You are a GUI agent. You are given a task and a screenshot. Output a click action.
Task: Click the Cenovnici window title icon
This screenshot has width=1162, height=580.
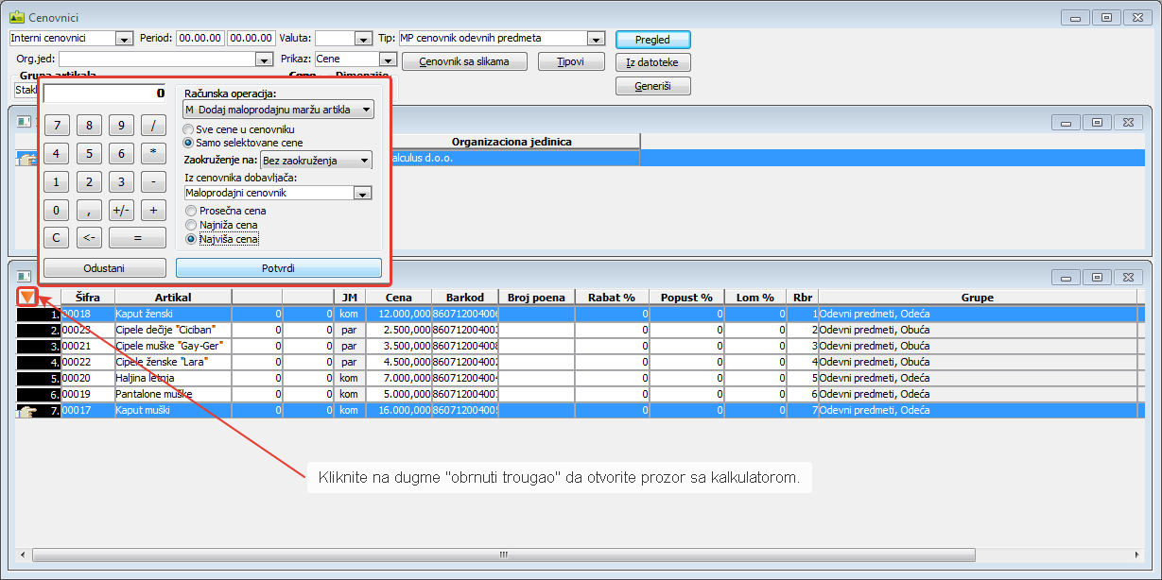point(16,17)
